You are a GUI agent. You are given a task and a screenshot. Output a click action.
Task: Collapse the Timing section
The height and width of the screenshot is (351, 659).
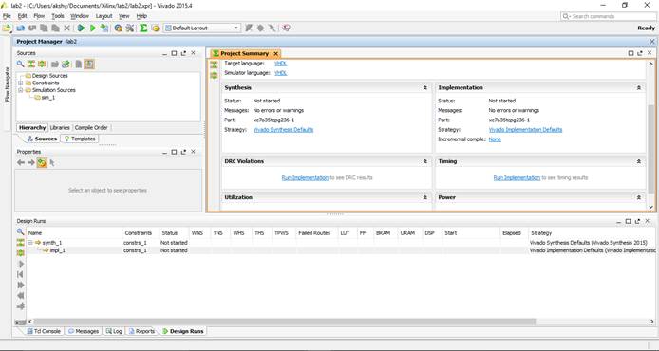pyautogui.click(x=639, y=161)
